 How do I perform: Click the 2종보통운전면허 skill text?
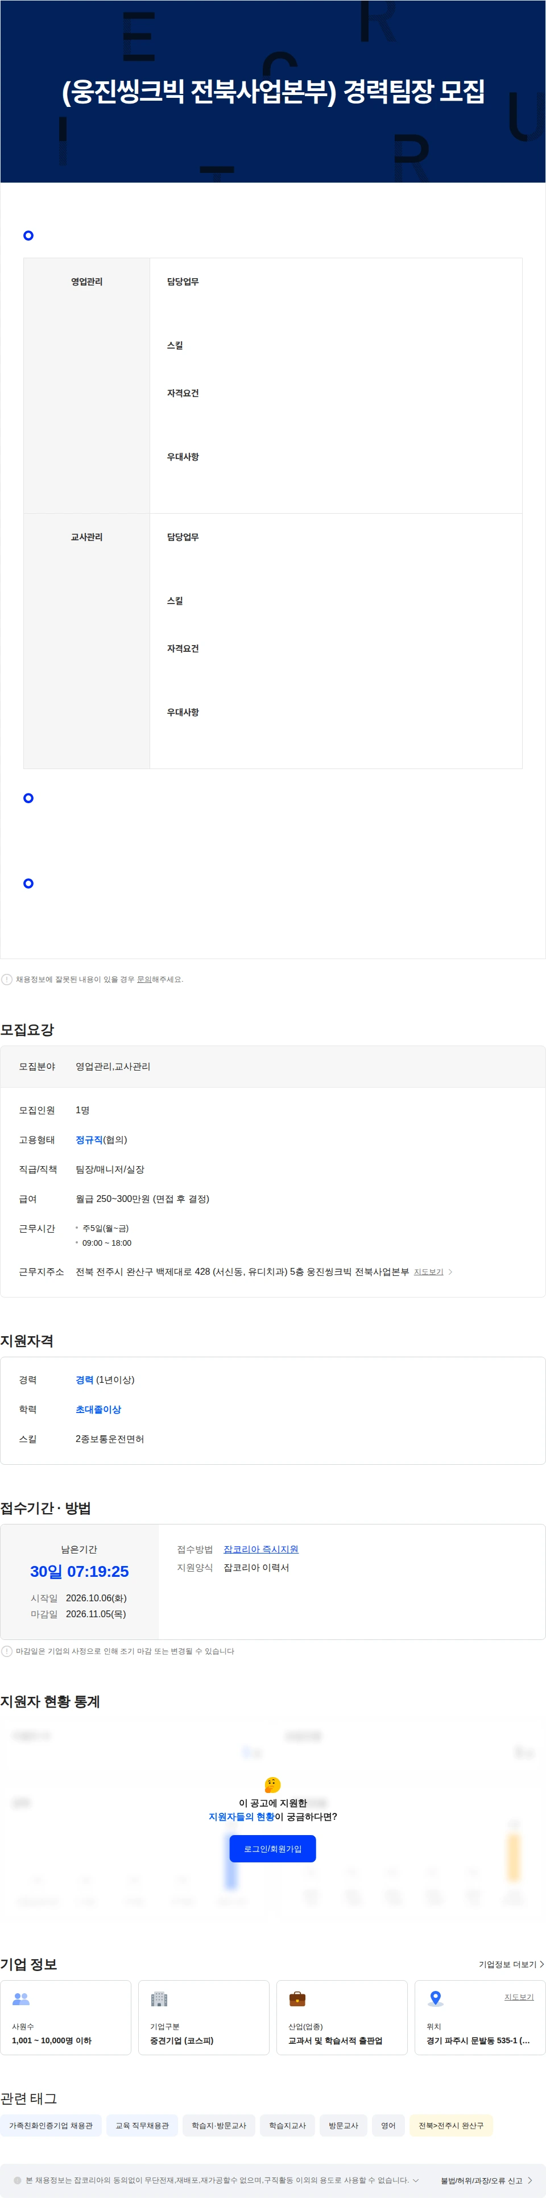(x=109, y=1439)
